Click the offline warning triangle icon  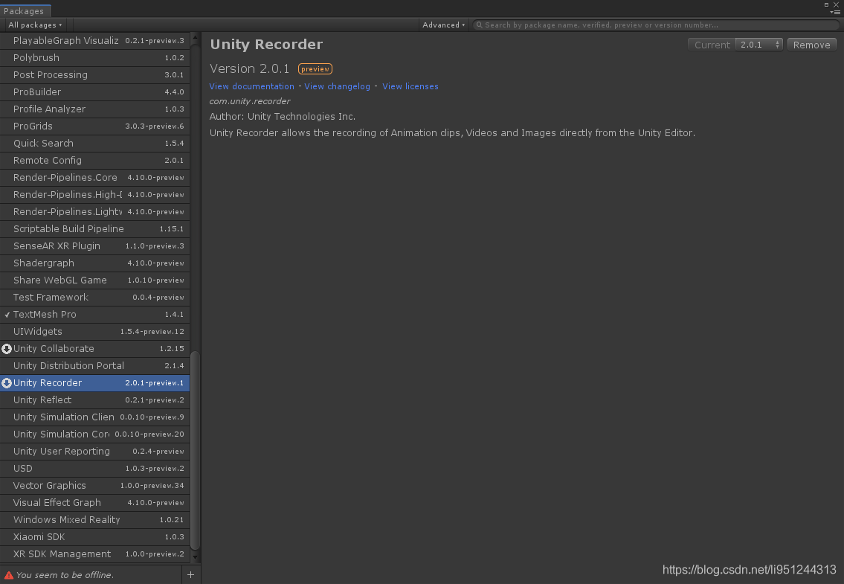point(9,575)
